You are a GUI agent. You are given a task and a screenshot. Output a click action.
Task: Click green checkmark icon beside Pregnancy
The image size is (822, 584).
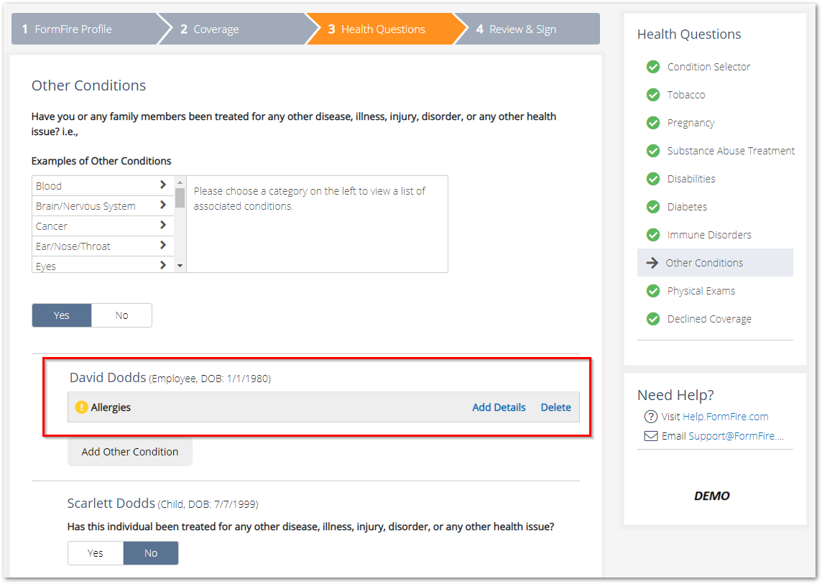(652, 123)
